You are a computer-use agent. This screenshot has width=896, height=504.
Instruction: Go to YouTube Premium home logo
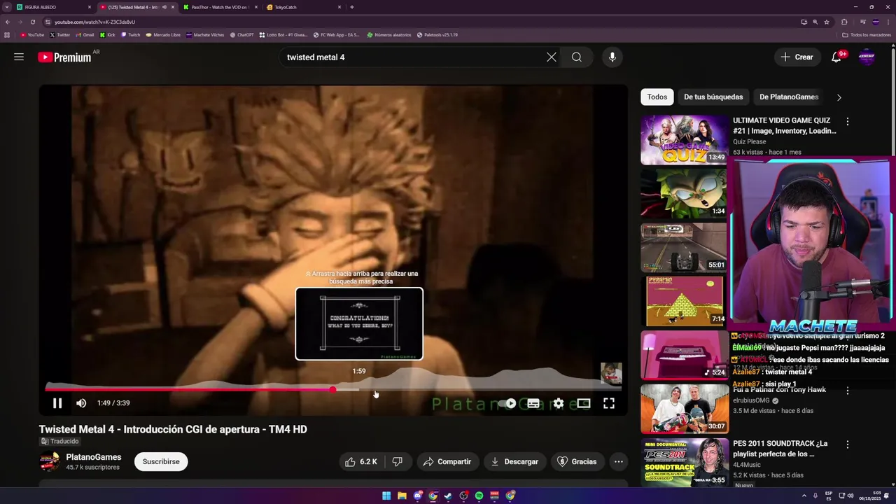click(64, 57)
